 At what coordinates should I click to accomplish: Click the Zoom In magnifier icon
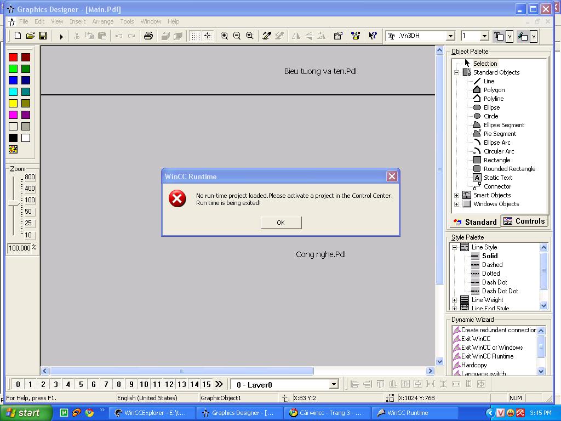pyautogui.click(x=224, y=36)
